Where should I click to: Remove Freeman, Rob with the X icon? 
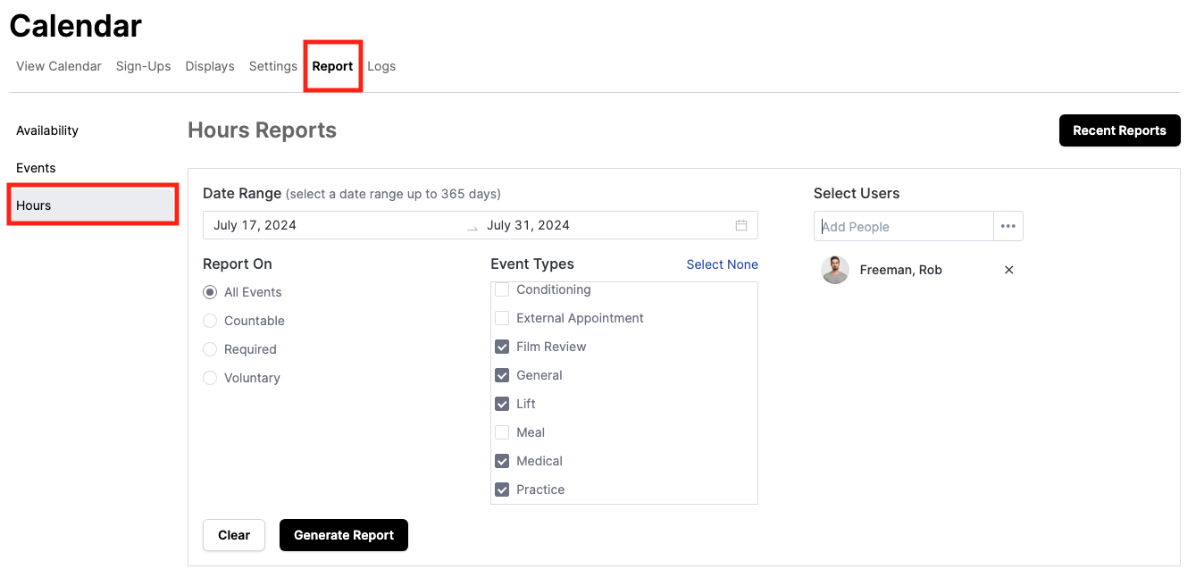click(x=1009, y=270)
